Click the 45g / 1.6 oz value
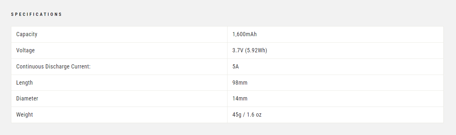Viewport: 456px width, 135px height. coord(247,115)
